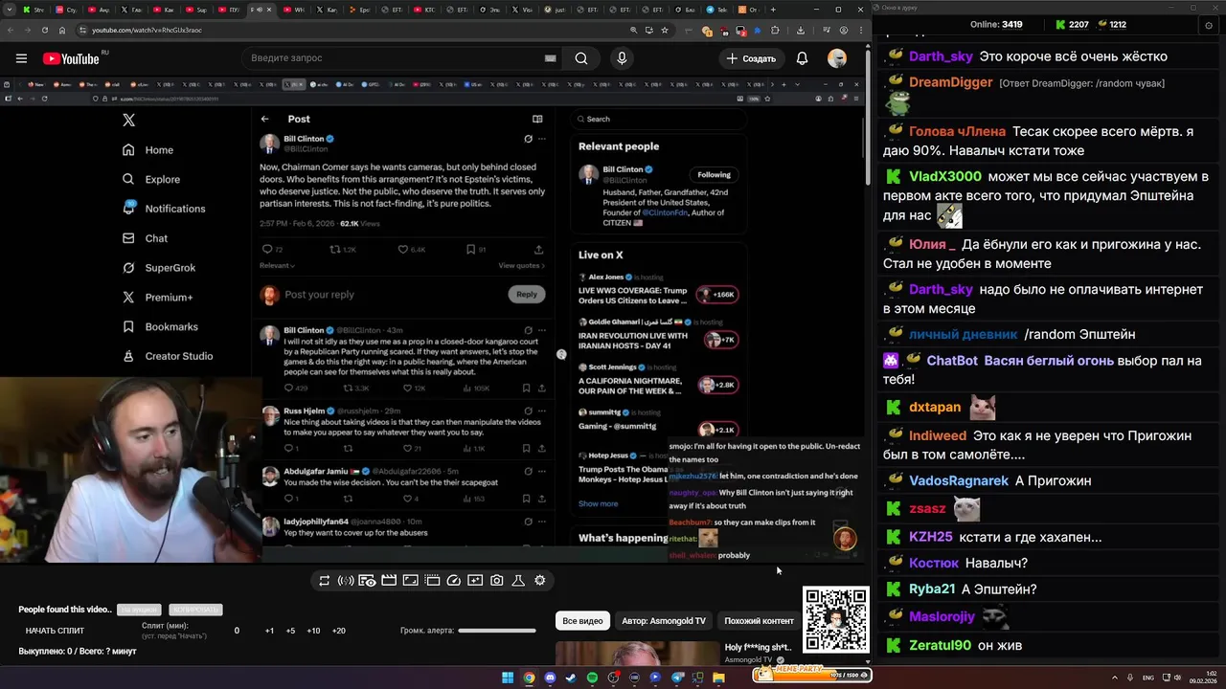Click the Chrome address bar URL
Image resolution: width=1226 pixels, height=689 pixels.
(147, 30)
